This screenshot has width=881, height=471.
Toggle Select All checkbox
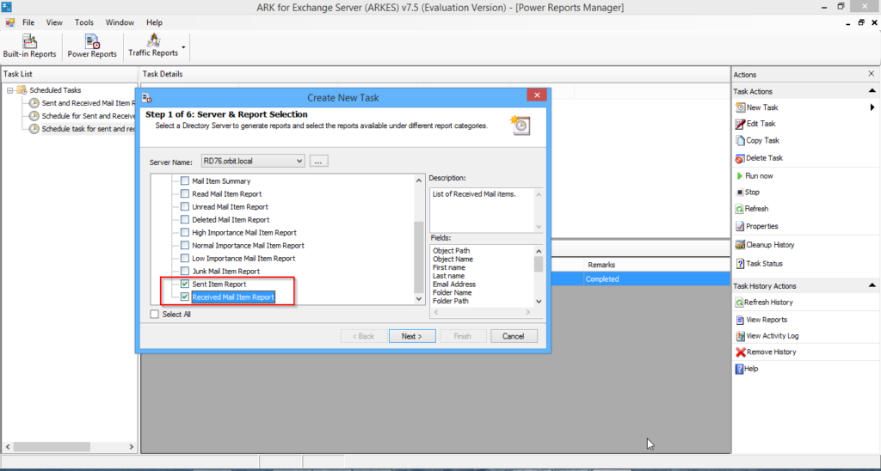(155, 315)
